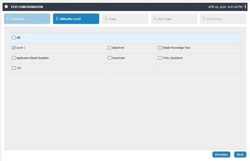This screenshot has height=161, width=250.
Task: Go to the Test Details step tab
Action: point(27,19)
